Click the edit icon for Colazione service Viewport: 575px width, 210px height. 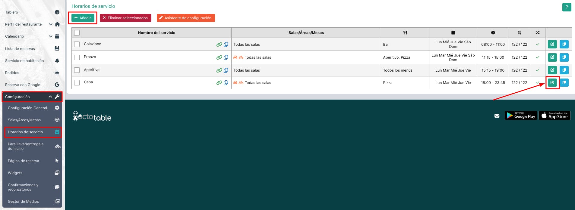pyautogui.click(x=552, y=44)
